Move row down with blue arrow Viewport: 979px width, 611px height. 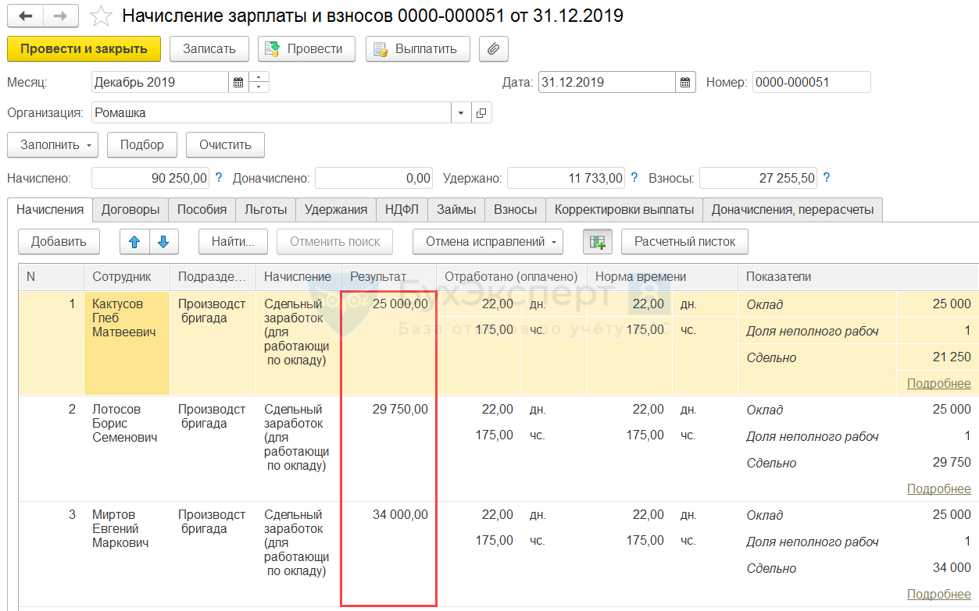point(163,242)
